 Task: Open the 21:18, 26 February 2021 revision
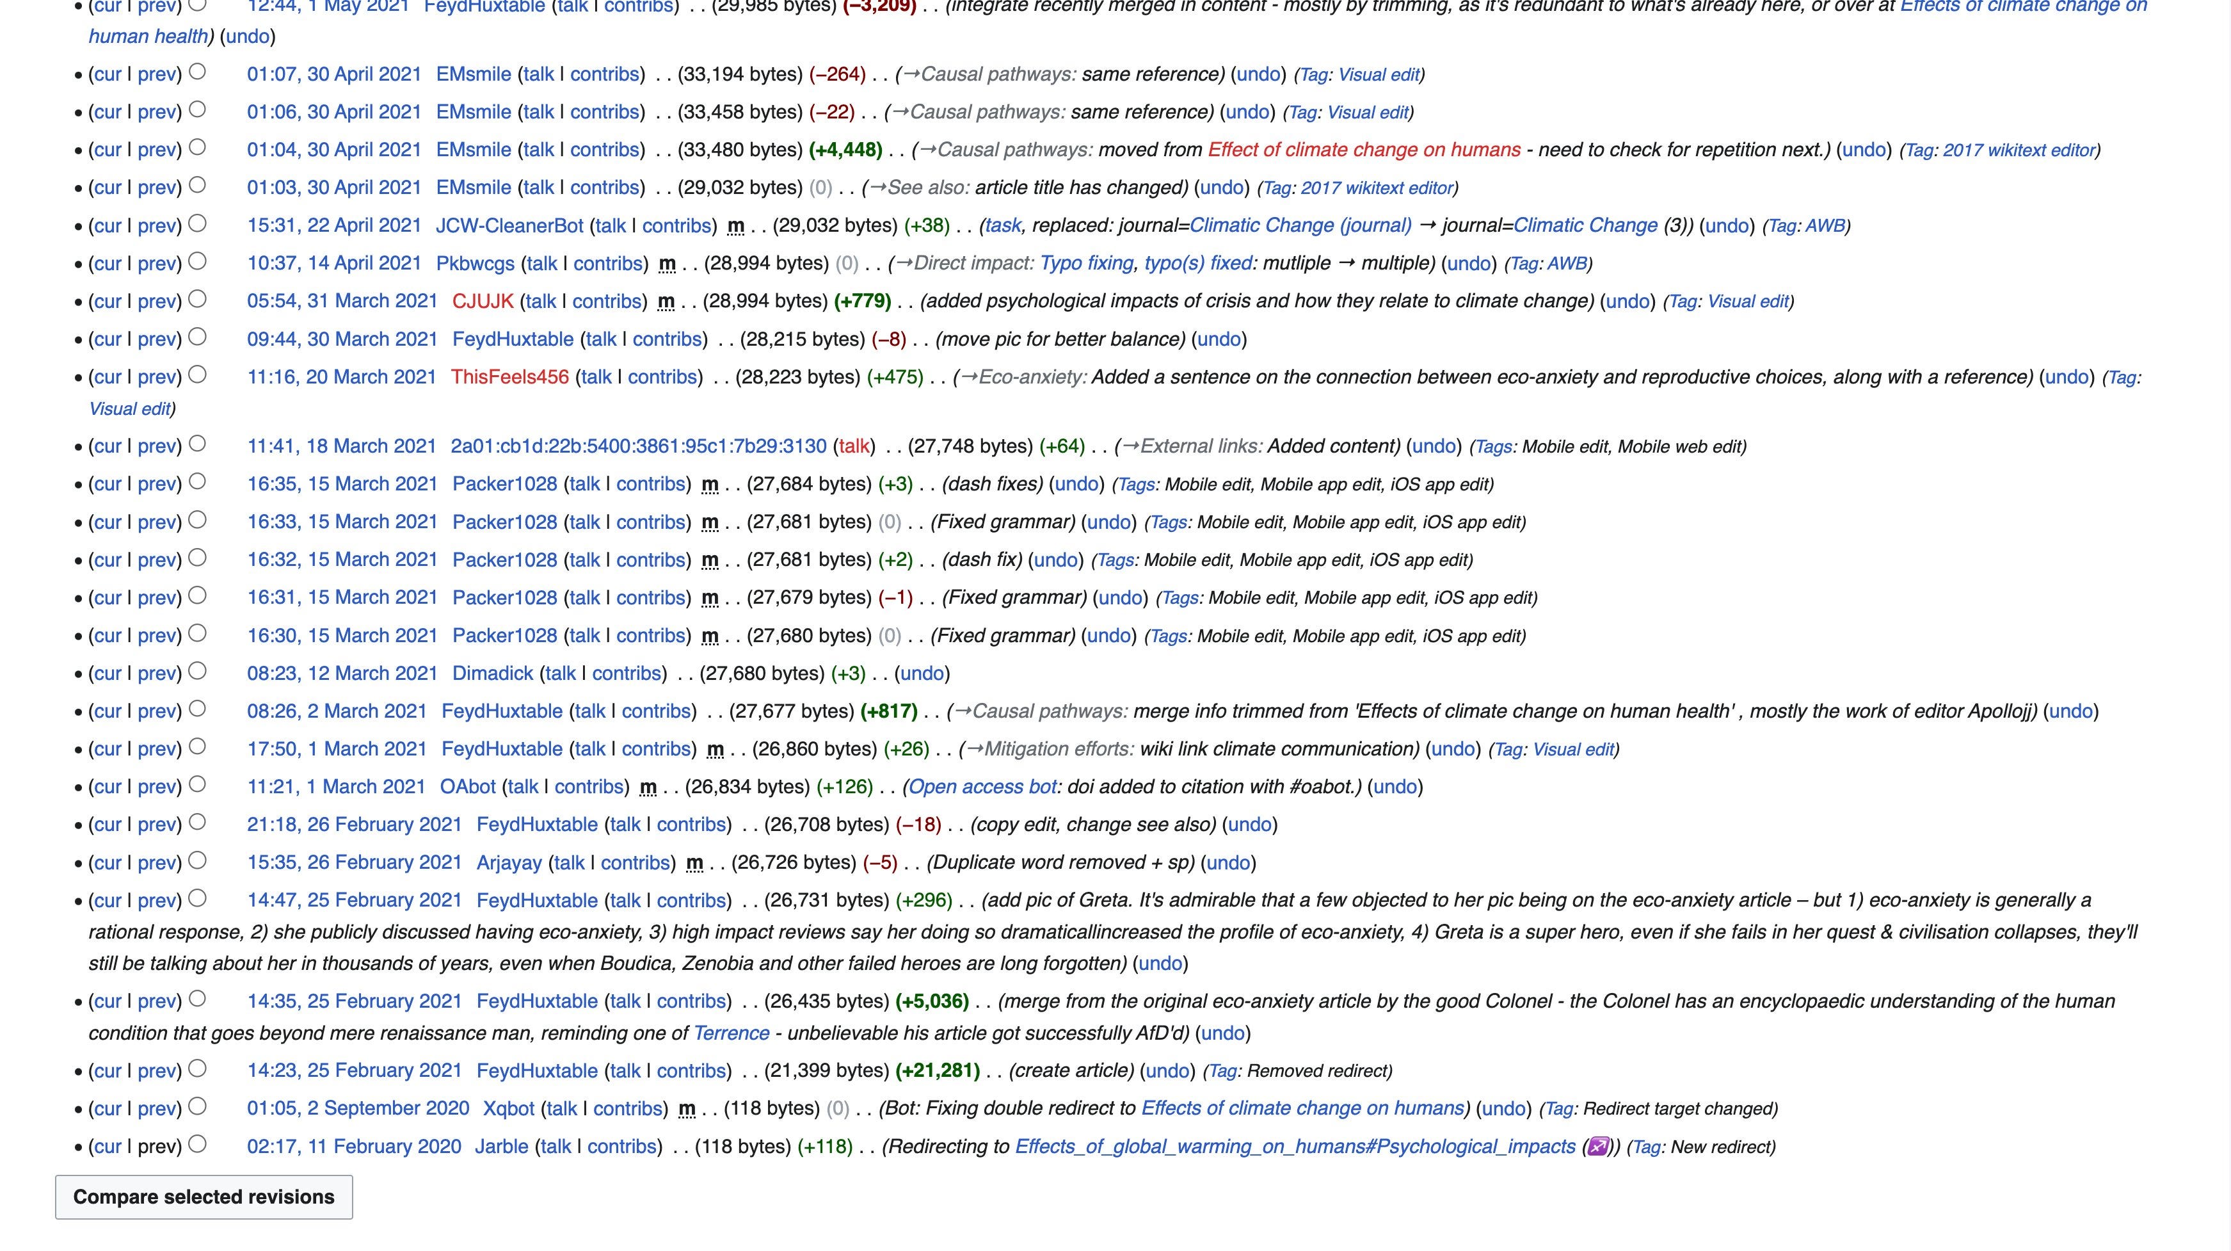[x=354, y=825]
